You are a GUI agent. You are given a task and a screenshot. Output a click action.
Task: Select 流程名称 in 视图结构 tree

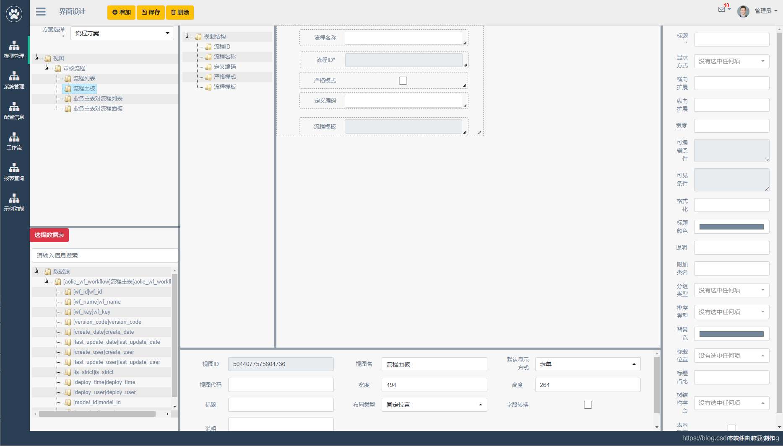pos(225,57)
